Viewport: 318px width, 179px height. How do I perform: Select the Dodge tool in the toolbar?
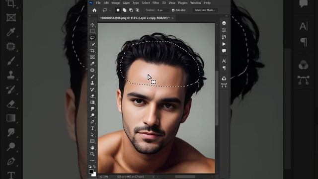92,115
